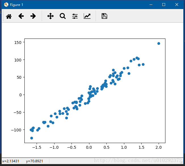
Task: Save the figure with floppy icon
Action: pos(104,16)
